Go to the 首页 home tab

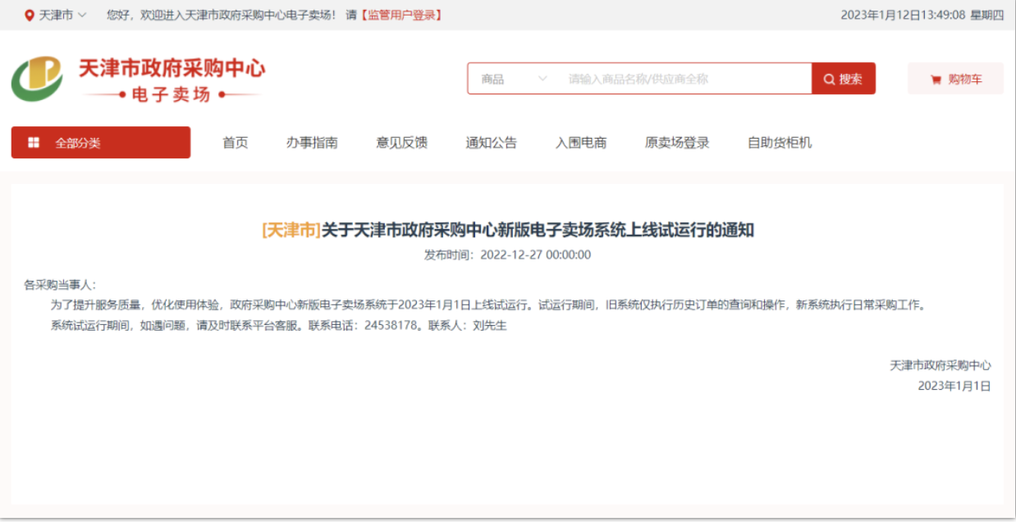(236, 143)
